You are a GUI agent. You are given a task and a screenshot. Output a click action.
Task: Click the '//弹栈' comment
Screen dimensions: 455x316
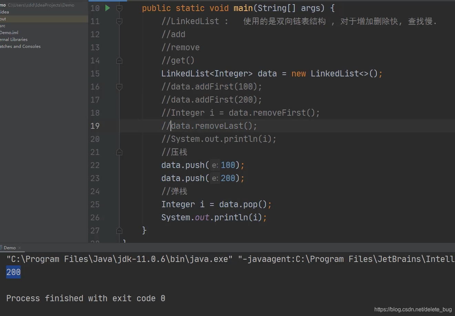point(174,191)
